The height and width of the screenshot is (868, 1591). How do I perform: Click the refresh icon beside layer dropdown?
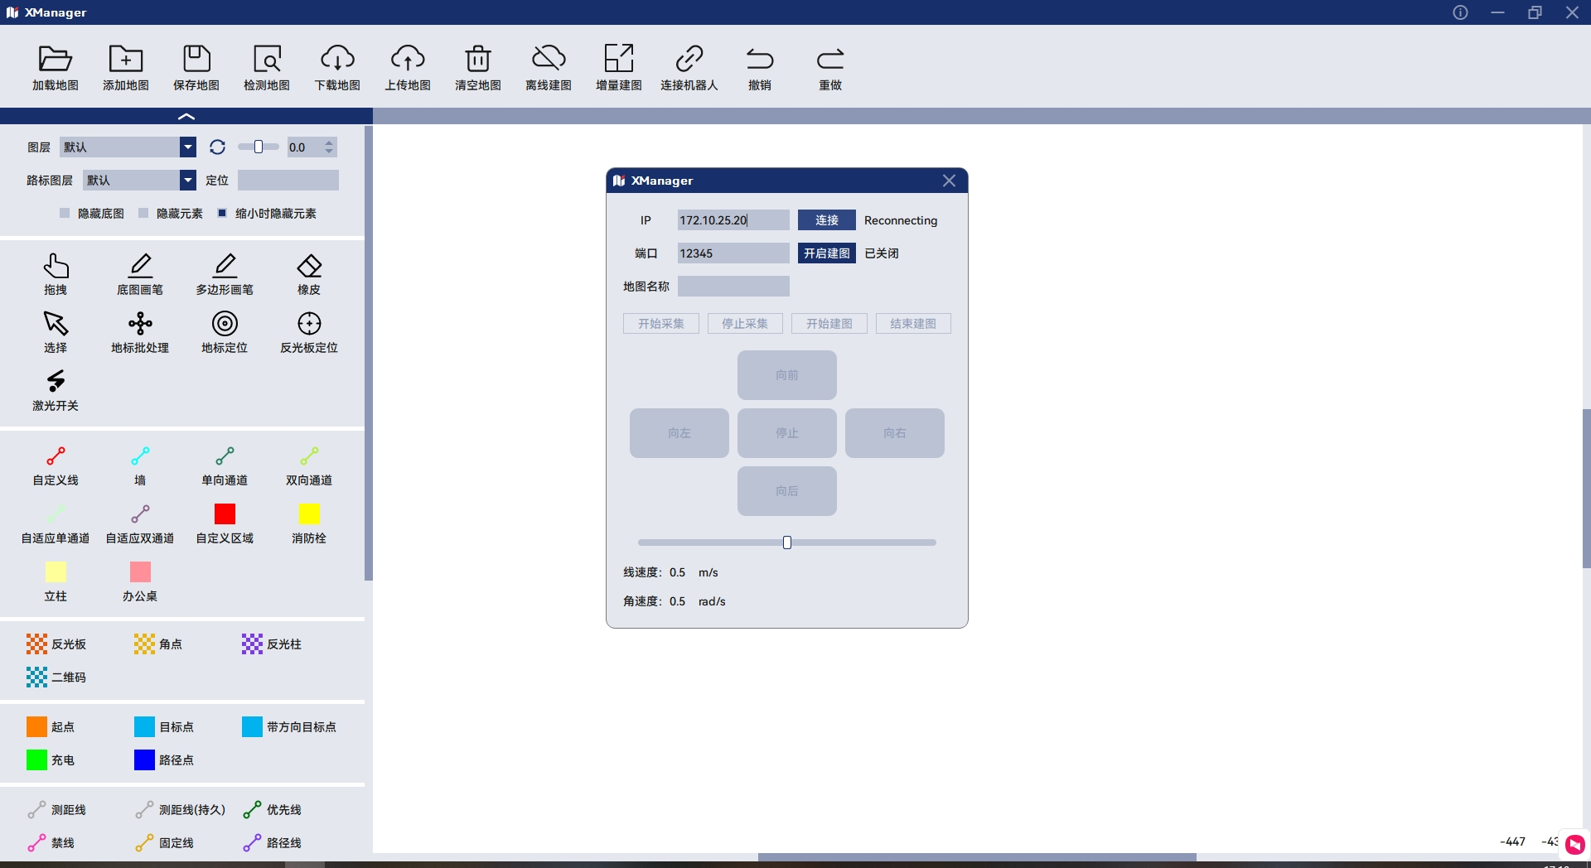pyautogui.click(x=217, y=147)
